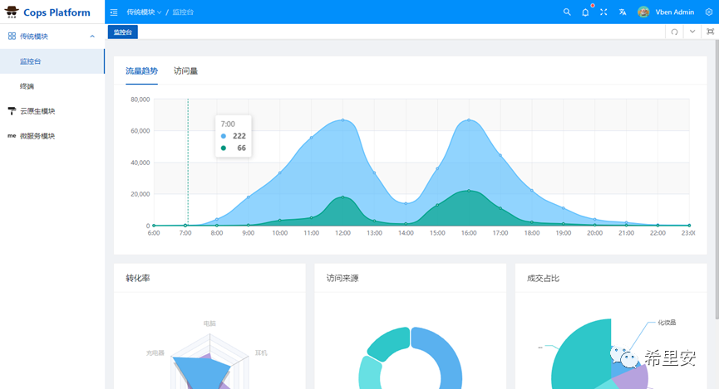Screen dimensions: 719x389
Task: Toggle the sidebar collapse menu icon
Action: click(114, 12)
